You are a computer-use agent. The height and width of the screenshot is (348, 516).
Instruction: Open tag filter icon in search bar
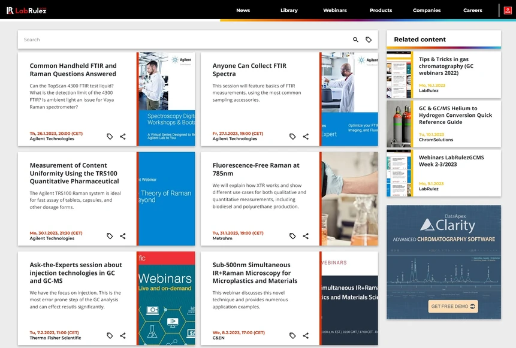pyautogui.click(x=369, y=40)
